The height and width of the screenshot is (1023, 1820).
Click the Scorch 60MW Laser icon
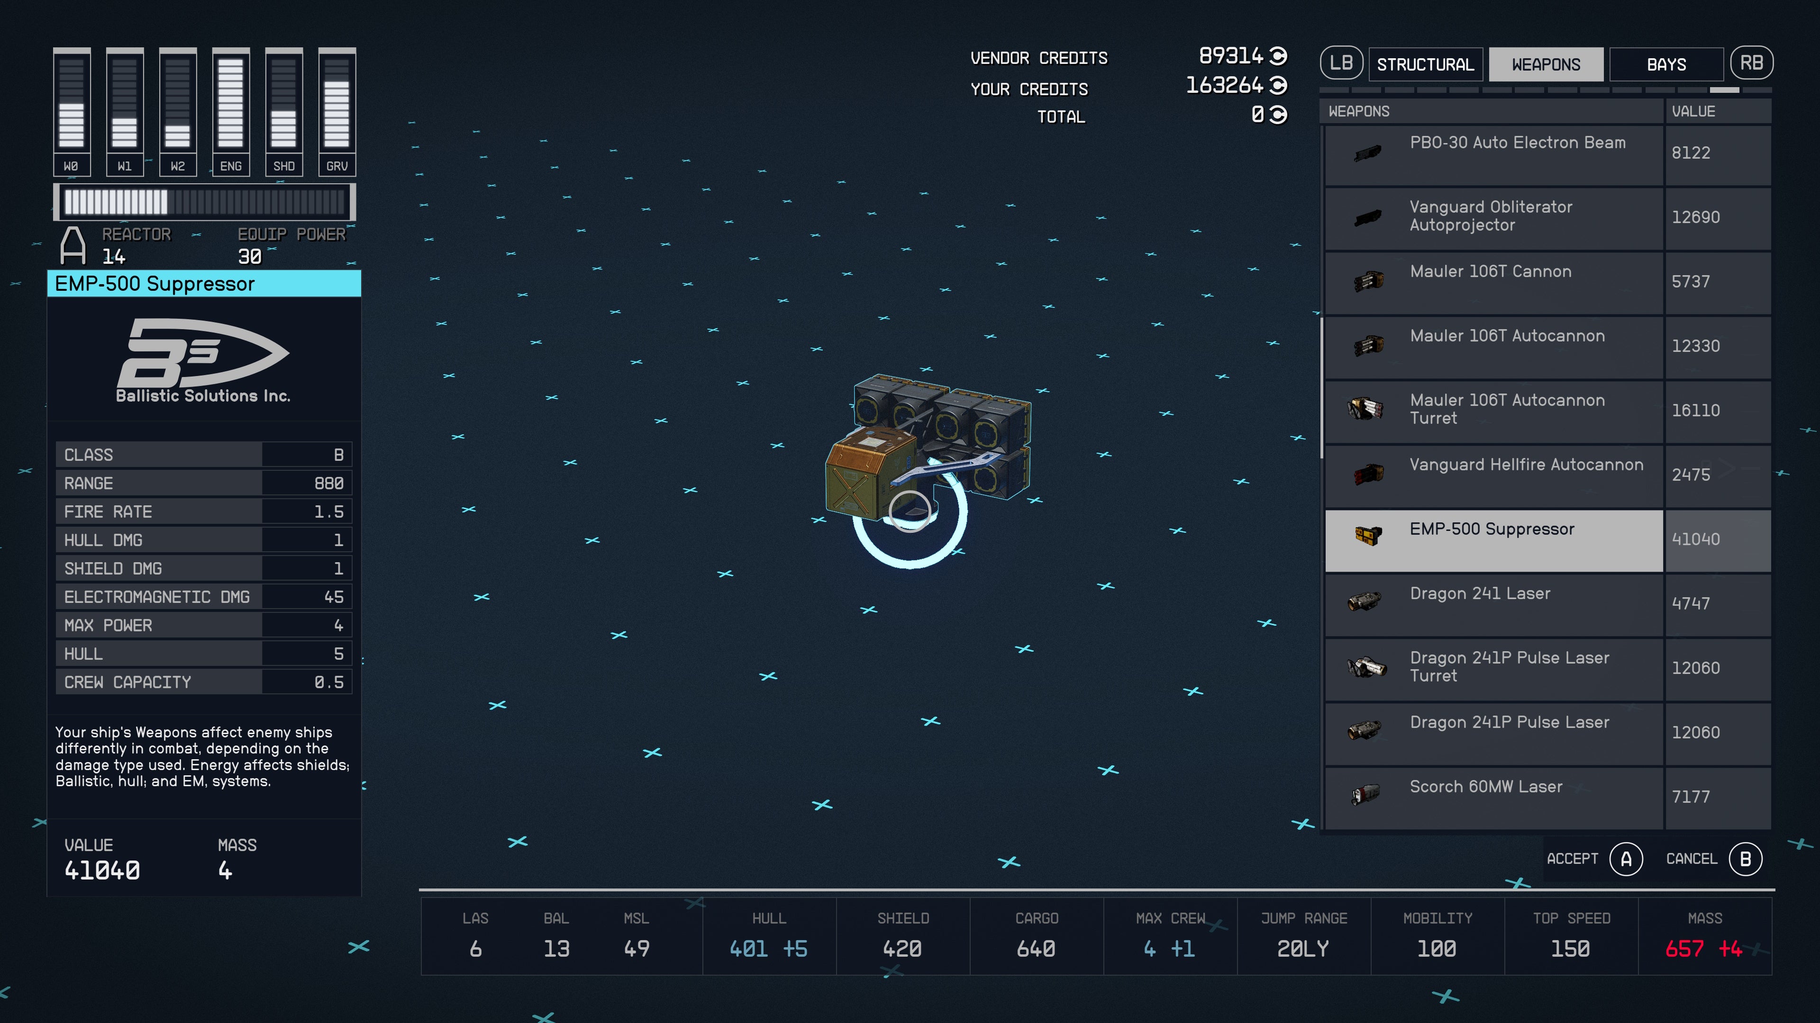(1365, 795)
